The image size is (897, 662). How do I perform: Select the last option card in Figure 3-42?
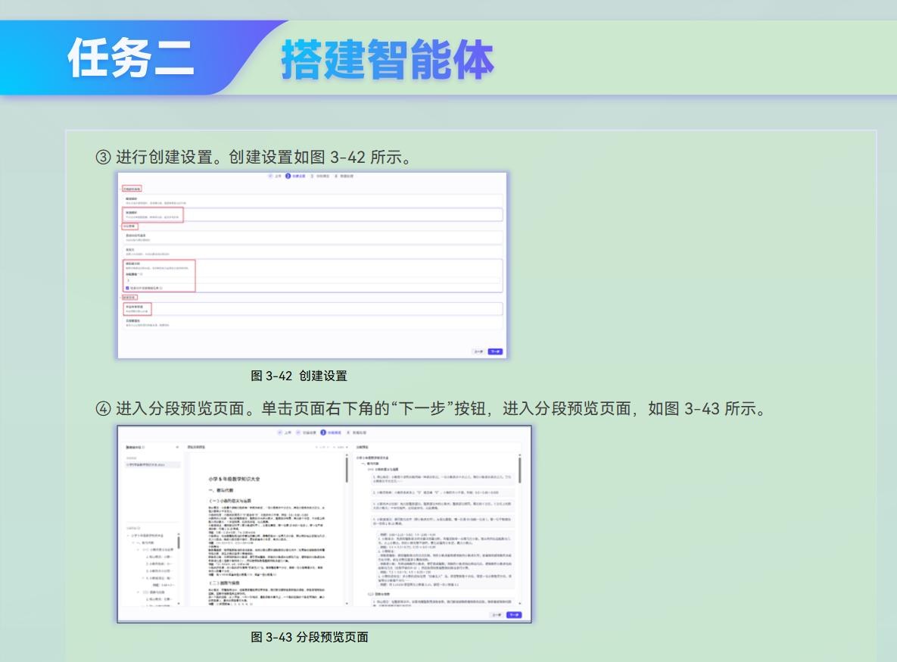(x=313, y=323)
